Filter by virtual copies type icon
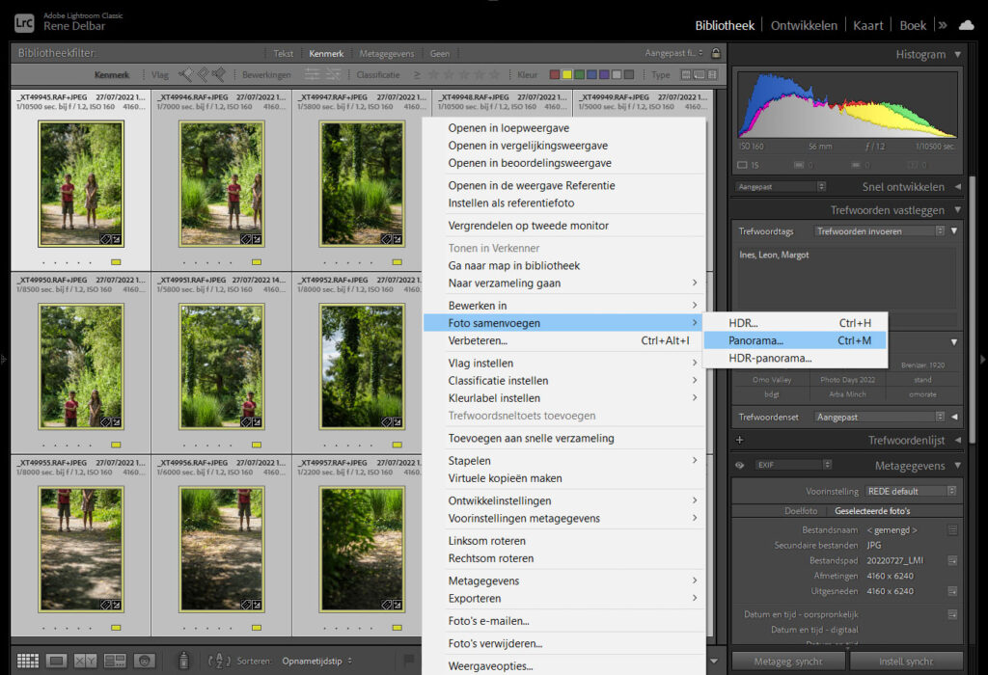 (x=699, y=74)
